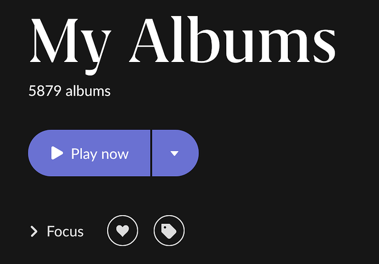Click the 5879 albums count text
379x264 pixels.
point(70,91)
